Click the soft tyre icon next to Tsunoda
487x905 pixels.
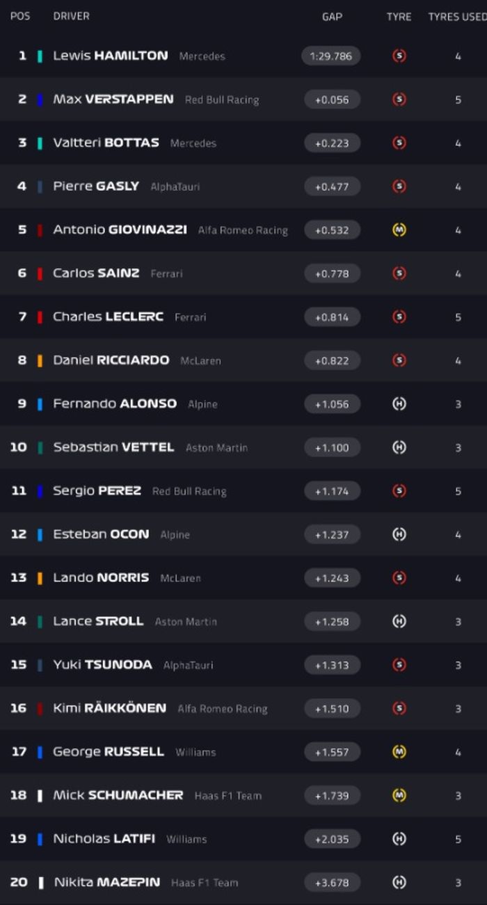pyautogui.click(x=399, y=665)
